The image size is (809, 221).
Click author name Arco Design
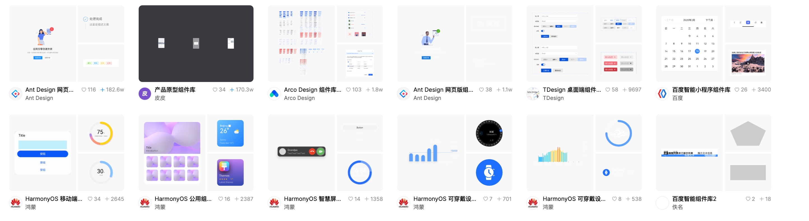click(x=299, y=98)
